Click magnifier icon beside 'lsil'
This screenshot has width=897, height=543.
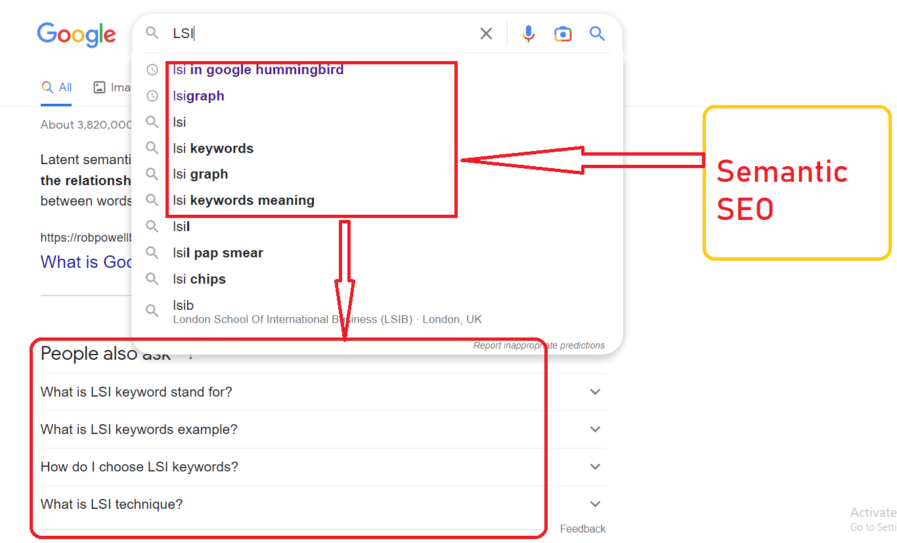click(152, 227)
